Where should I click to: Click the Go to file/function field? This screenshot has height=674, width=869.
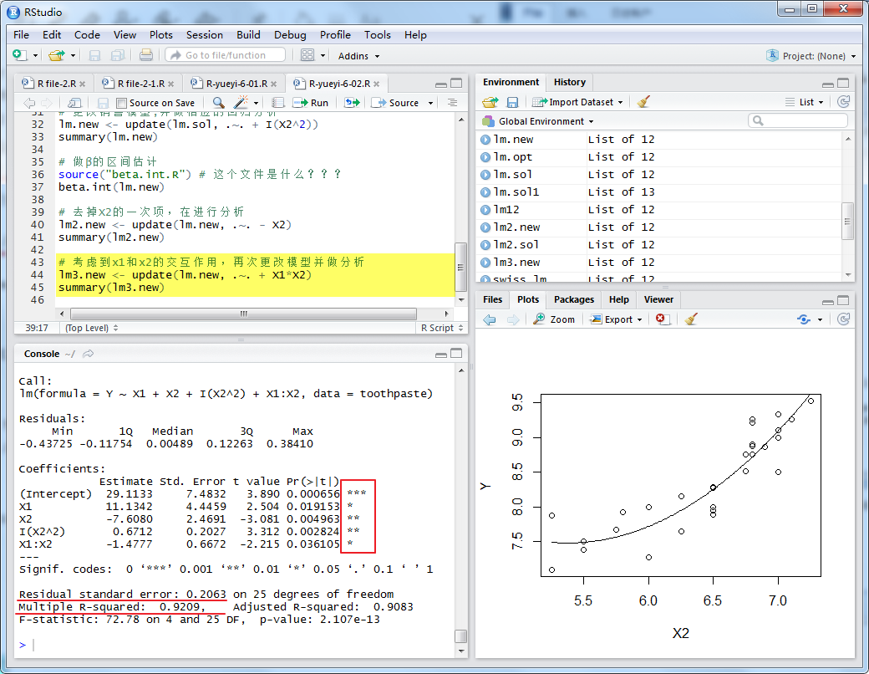(x=226, y=55)
